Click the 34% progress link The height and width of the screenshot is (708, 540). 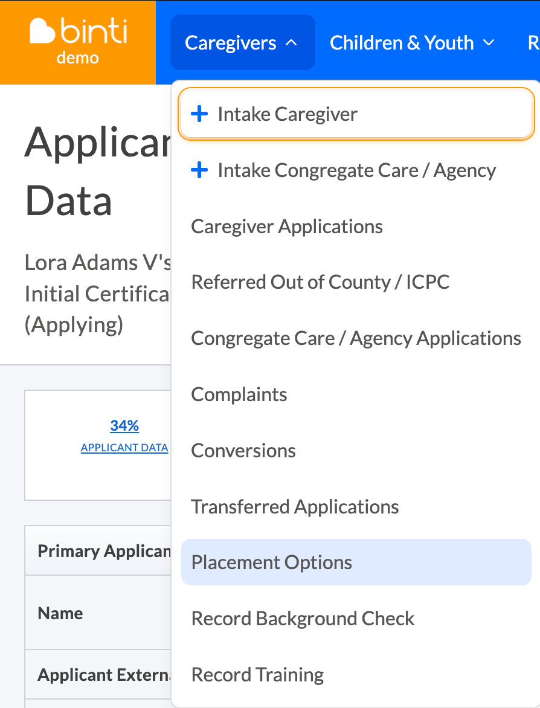pos(124,426)
